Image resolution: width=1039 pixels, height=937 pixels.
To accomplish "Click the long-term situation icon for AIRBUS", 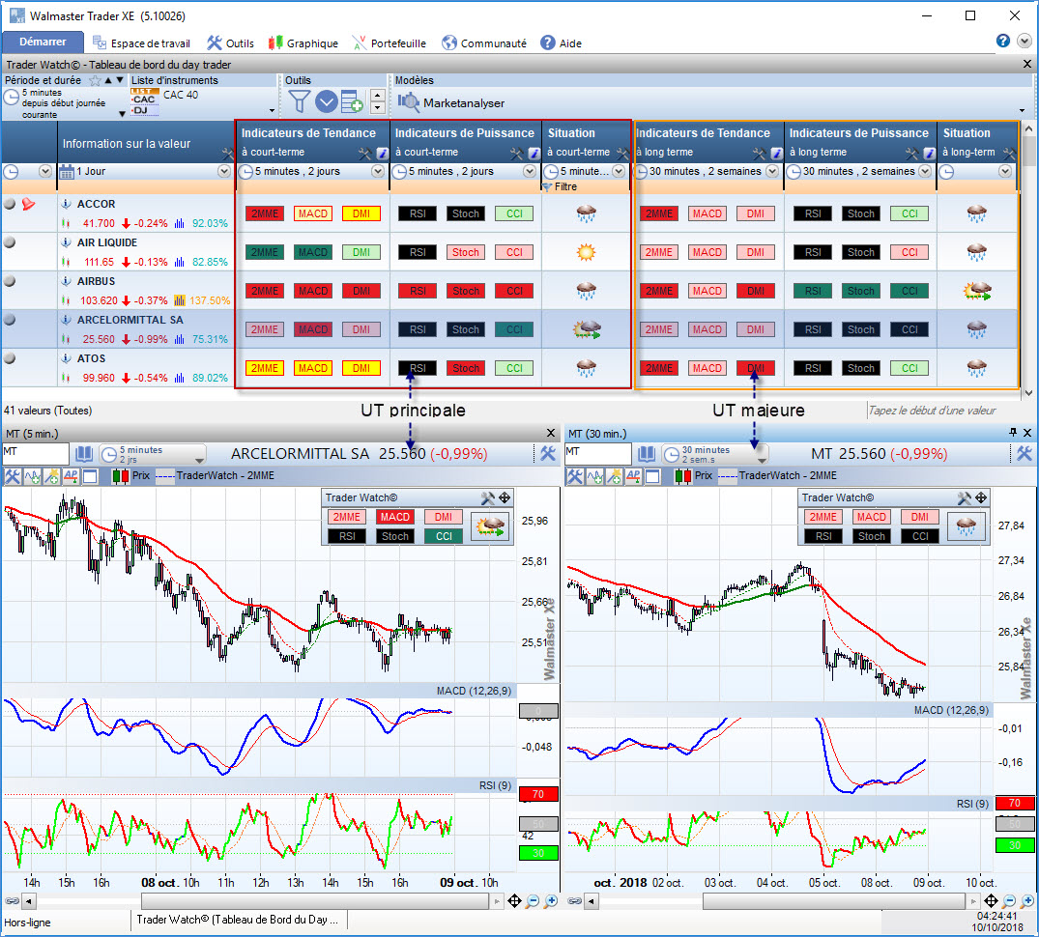I will 977,291.
